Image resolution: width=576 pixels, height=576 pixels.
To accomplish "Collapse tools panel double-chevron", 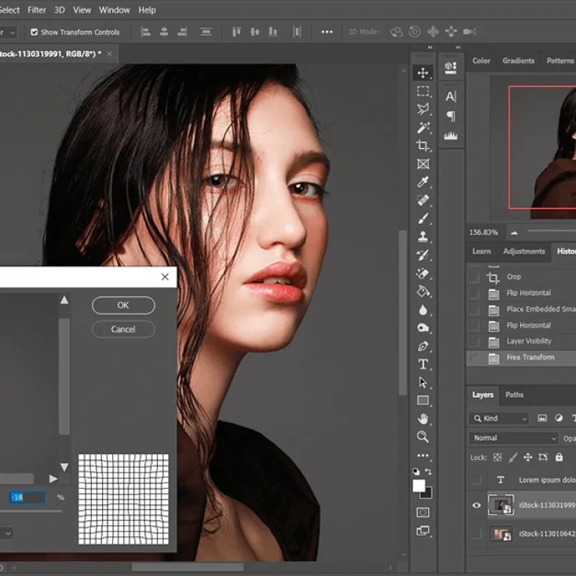I will click(x=430, y=47).
